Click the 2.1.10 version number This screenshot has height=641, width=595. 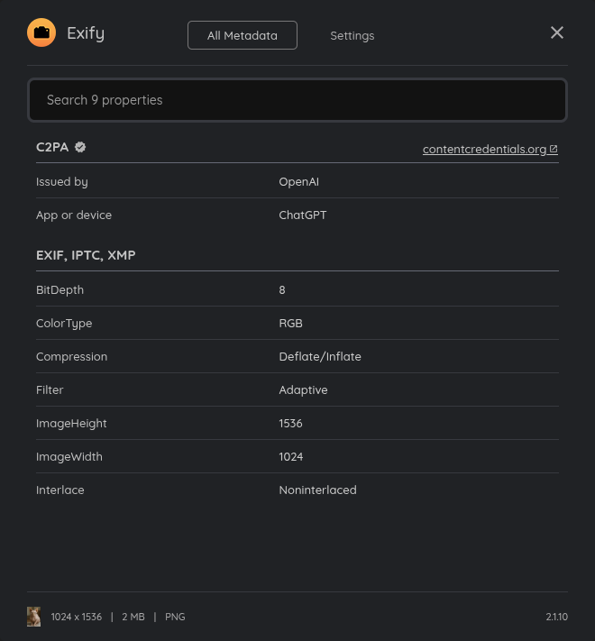pyautogui.click(x=556, y=617)
